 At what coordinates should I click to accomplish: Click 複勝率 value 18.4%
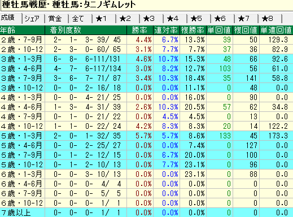click(194, 78)
